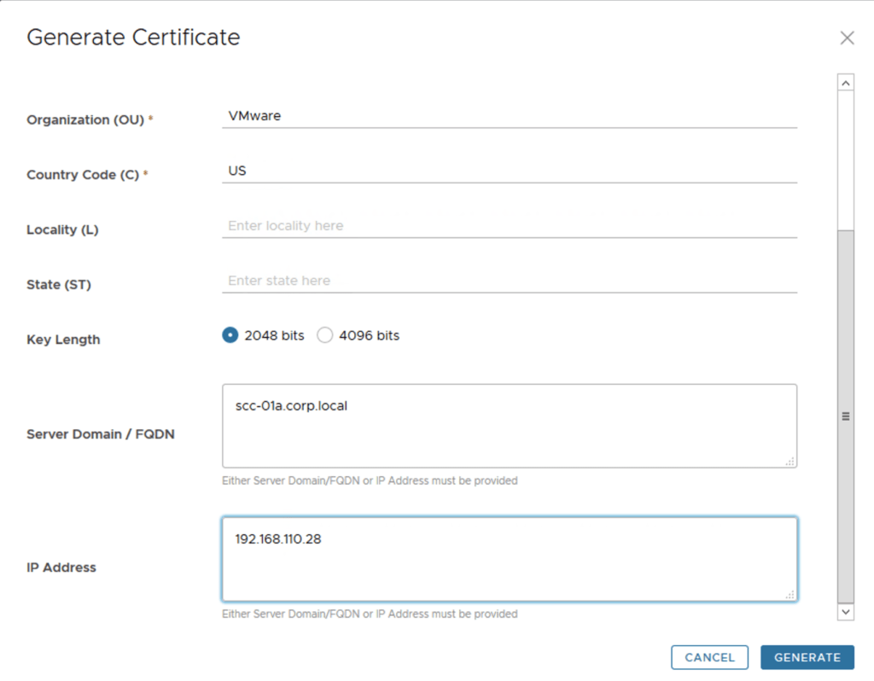This screenshot has height=681, width=874.
Task: Grab the IP Address textarea resize handle
Action: [x=790, y=594]
